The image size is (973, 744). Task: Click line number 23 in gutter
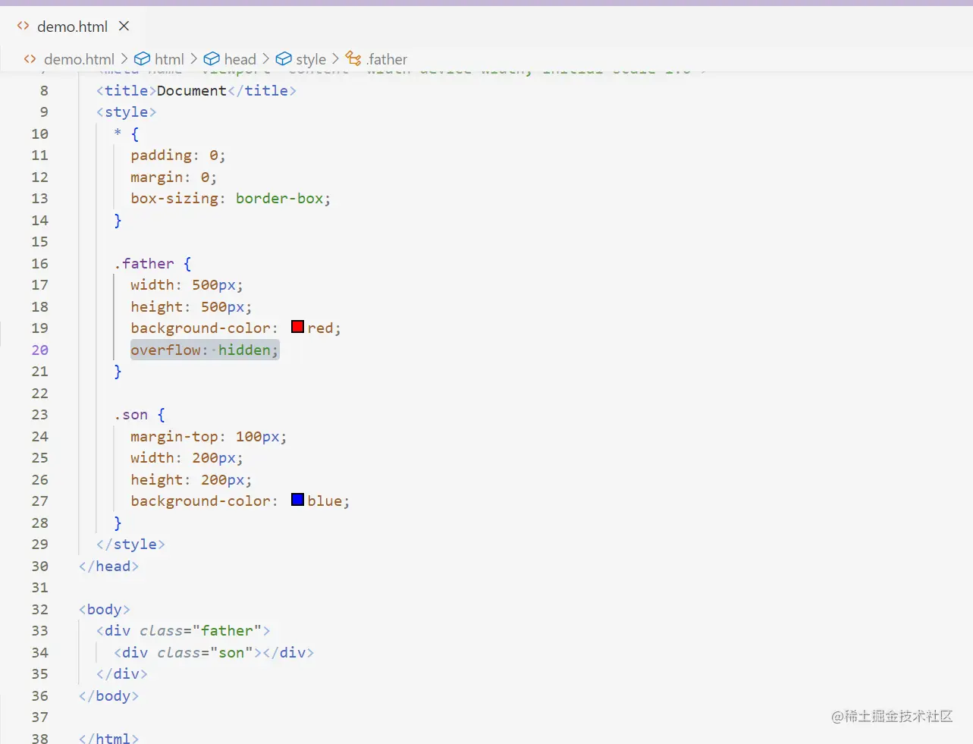39,415
